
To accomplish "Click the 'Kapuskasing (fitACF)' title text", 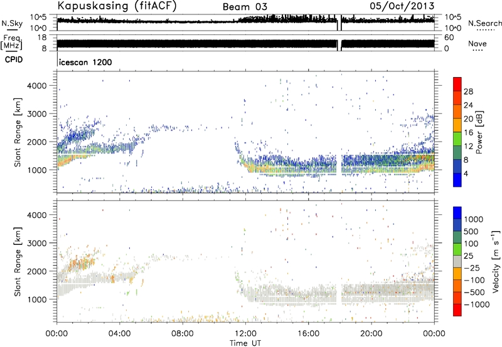I will point(117,6).
